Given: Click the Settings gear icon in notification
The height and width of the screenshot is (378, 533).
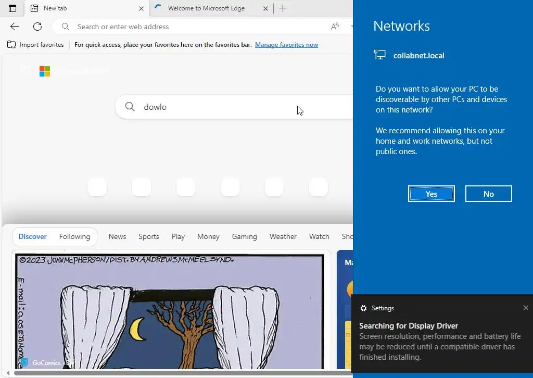Looking at the screenshot, I should (363, 308).
